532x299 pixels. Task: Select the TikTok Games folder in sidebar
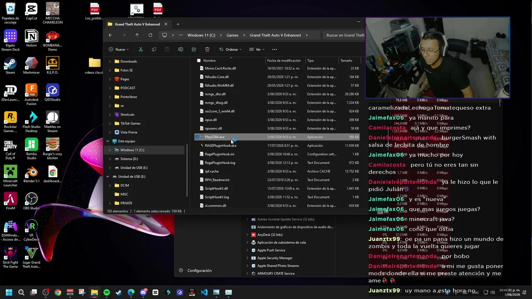130,123
